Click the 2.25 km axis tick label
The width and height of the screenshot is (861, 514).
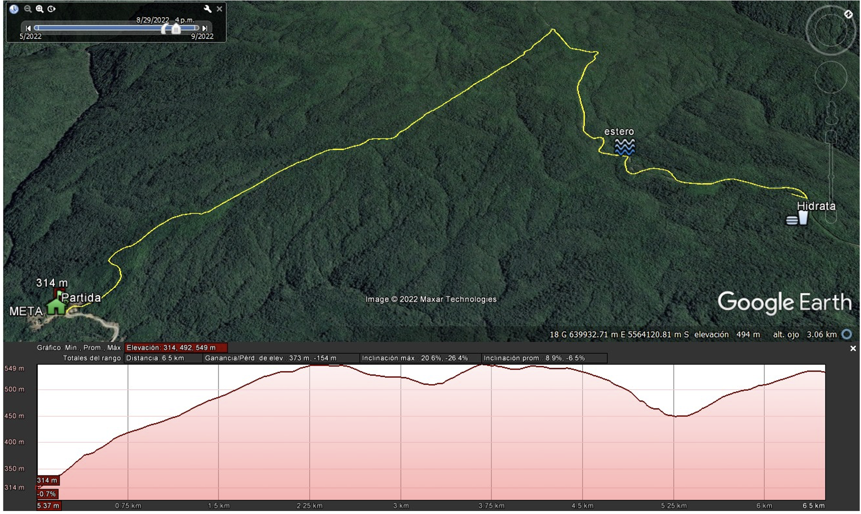pos(309,506)
